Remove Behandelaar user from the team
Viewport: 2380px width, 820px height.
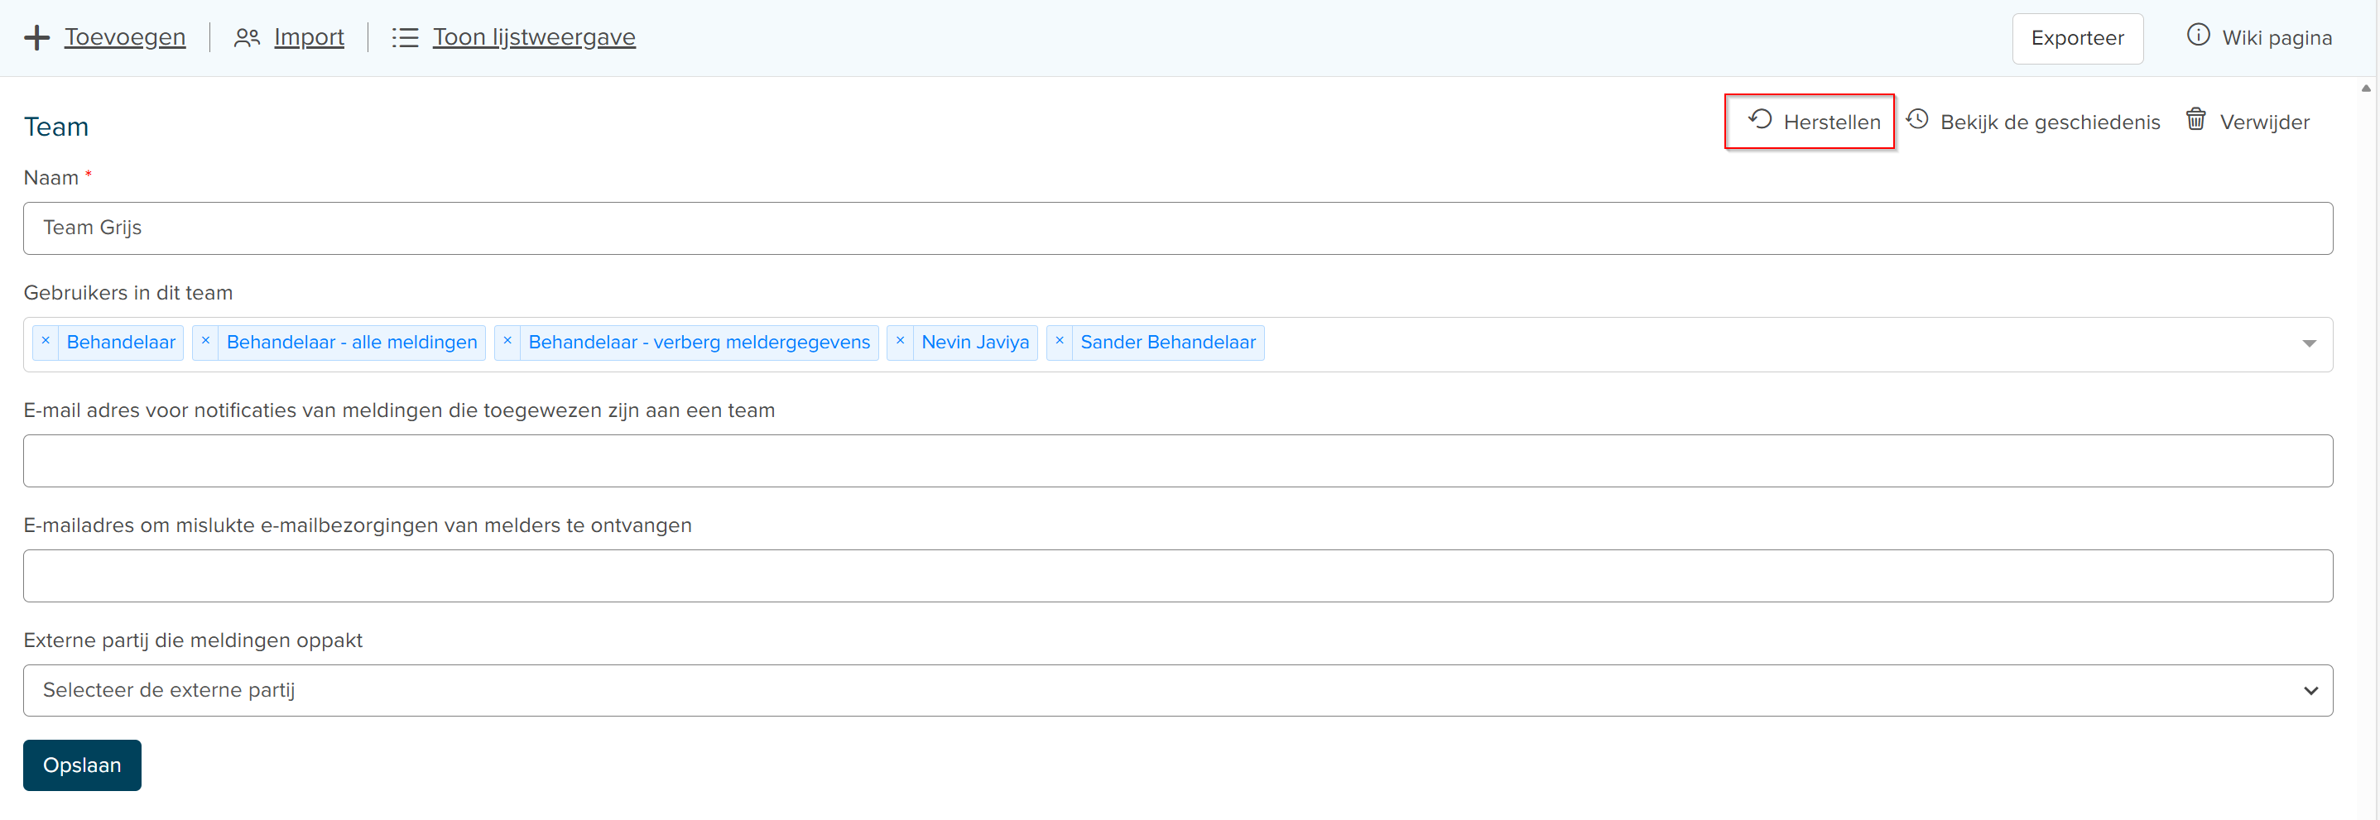tap(46, 342)
